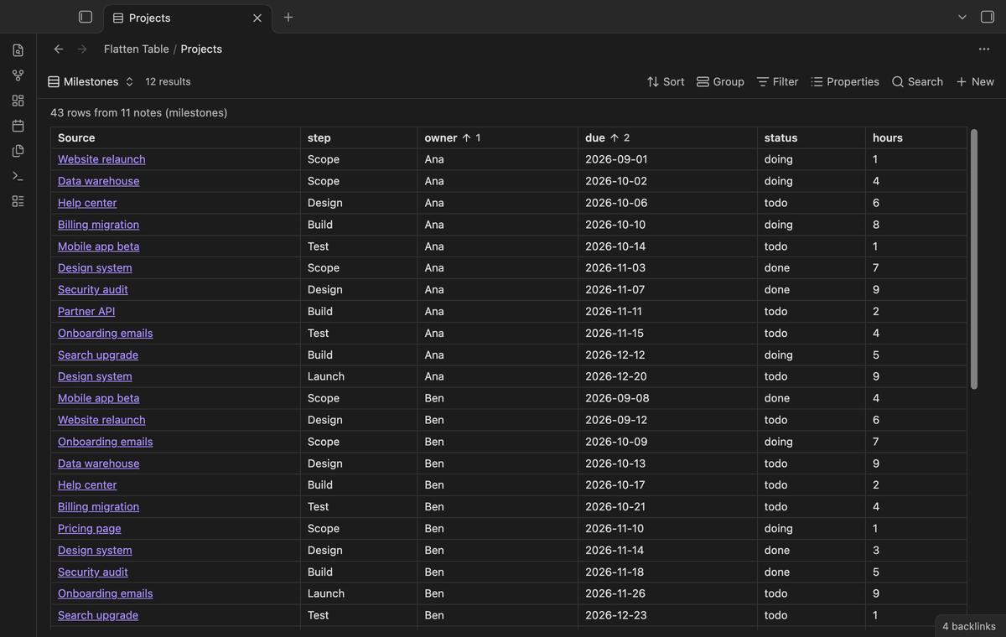Toggle the right sidebar panel icon
Viewport: 1006px width, 637px height.
coord(988,17)
